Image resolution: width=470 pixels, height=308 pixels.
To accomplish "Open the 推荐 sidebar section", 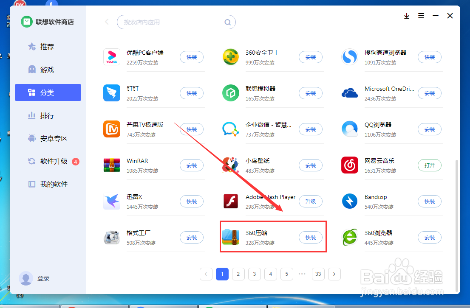I will [x=48, y=47].
